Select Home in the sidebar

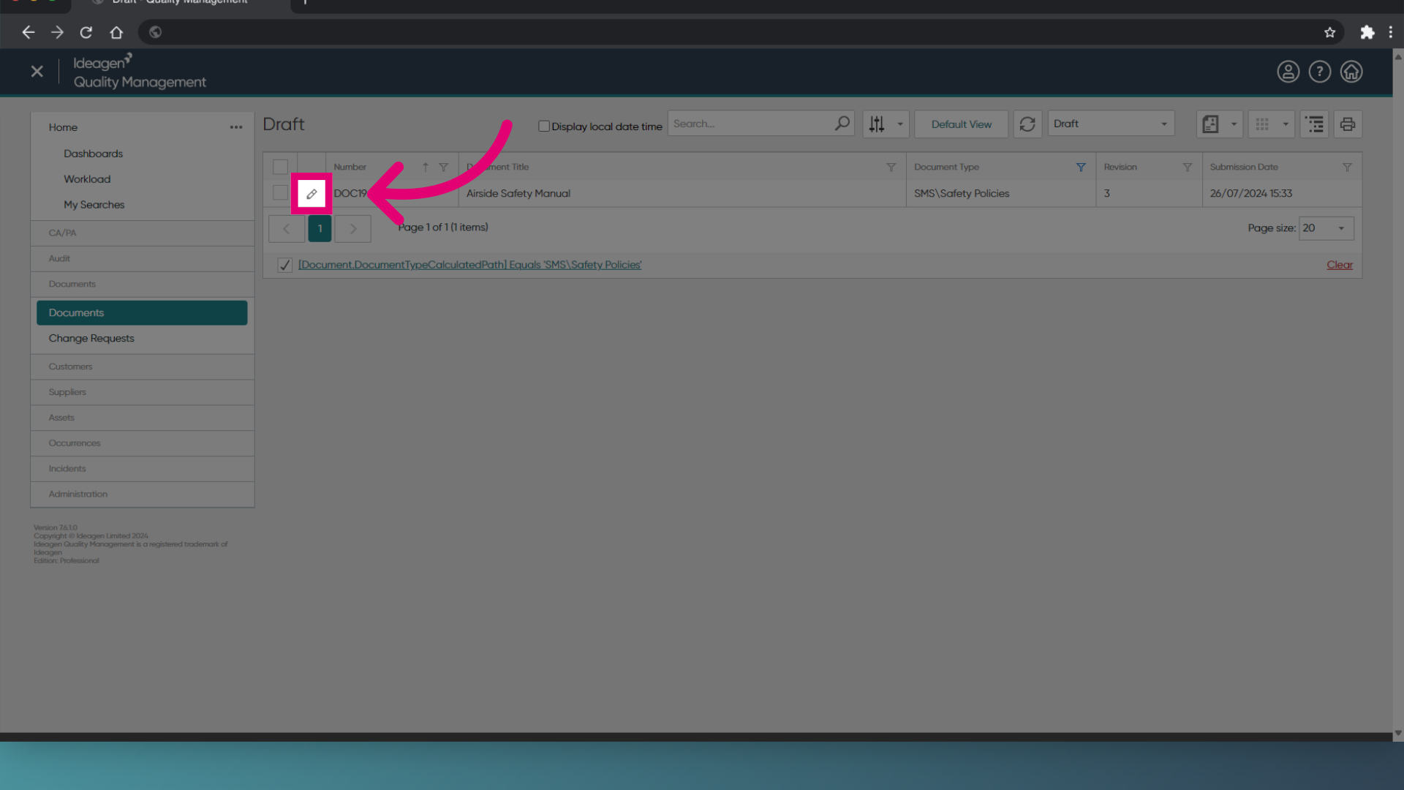(63, 127)
